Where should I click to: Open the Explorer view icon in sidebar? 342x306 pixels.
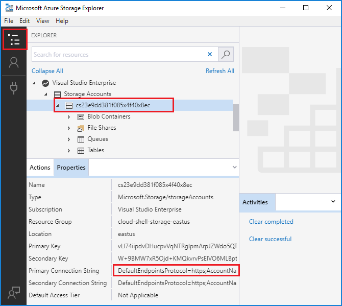coord(15,39)
